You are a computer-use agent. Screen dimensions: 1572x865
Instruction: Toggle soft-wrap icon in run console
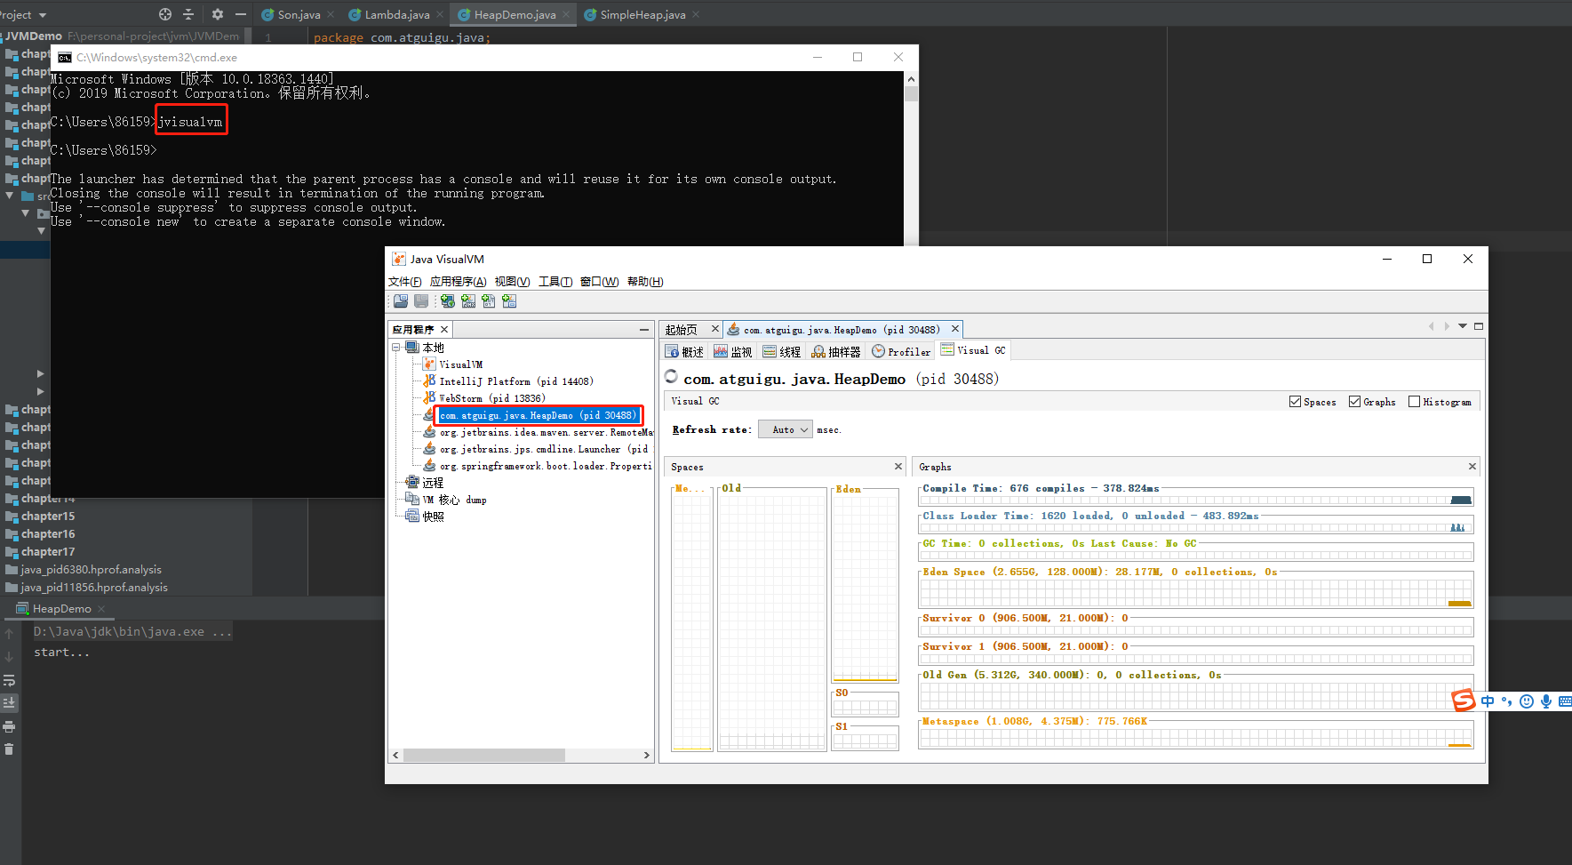click(9, 680)
